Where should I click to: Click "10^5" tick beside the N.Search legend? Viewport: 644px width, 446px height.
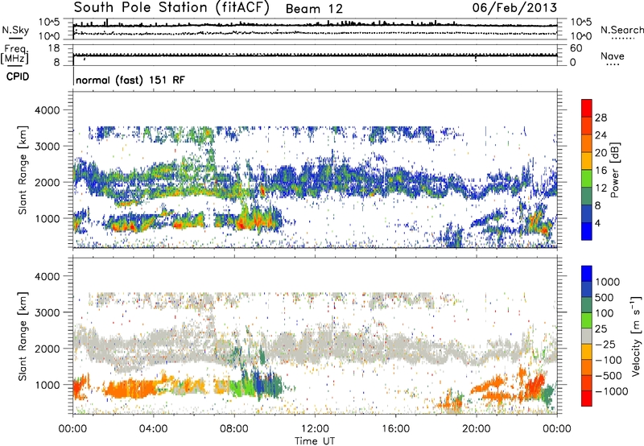coord(580,22)
